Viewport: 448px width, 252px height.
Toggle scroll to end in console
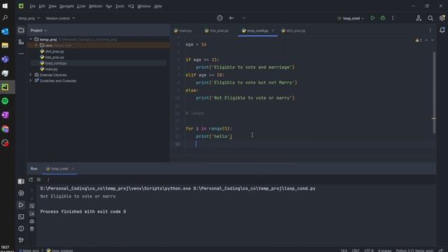pyautogui.click(x=31, y=213)
